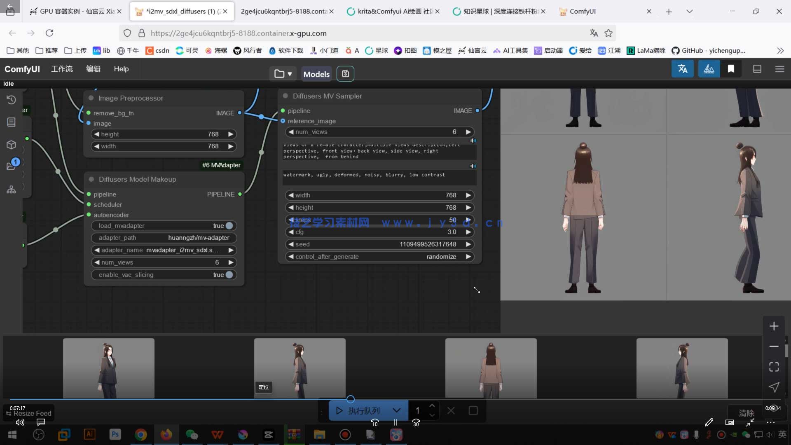Select the back view thumbnail in feed
Viewport: 791px width, 445px height.
491,368
